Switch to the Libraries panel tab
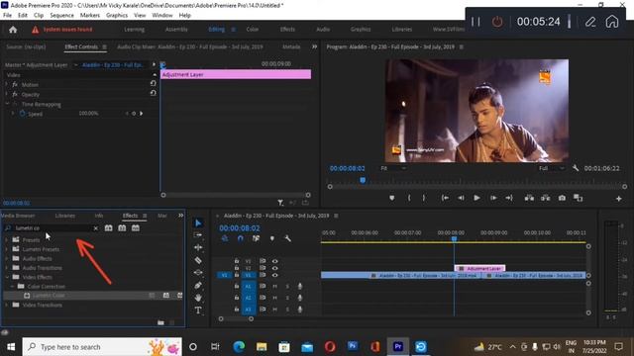The height and width of the screenshot is (356, 634). point(64,216)
